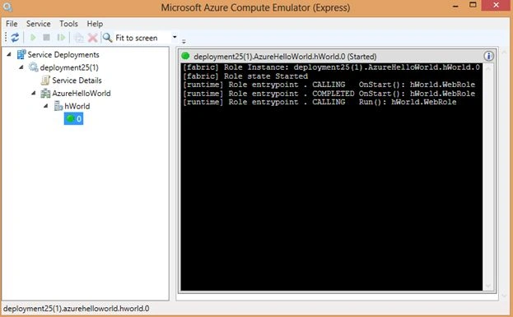Click the 'Role state Started' log line

245,76
